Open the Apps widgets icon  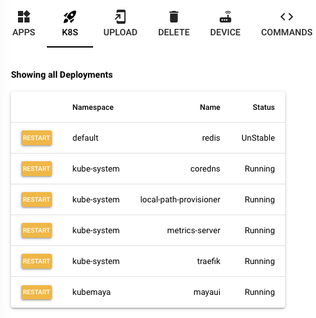click(x=24, y=17)
